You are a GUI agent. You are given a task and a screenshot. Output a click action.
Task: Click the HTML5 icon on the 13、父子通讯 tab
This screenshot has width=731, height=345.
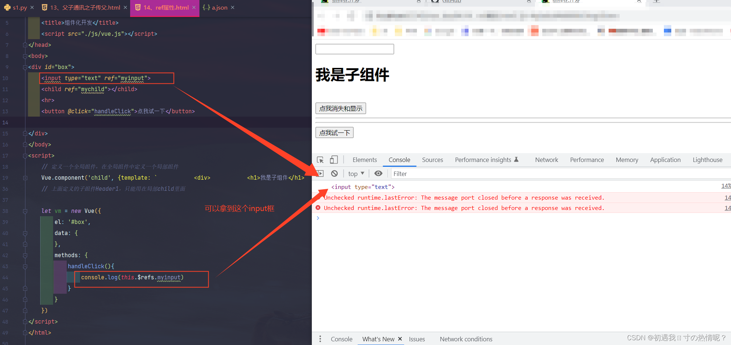tap(45, 7)
